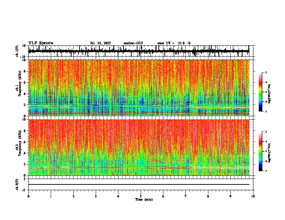Click the station=OUJ label
The width and height of the screenshot is (285, 220).
point(133,43)
